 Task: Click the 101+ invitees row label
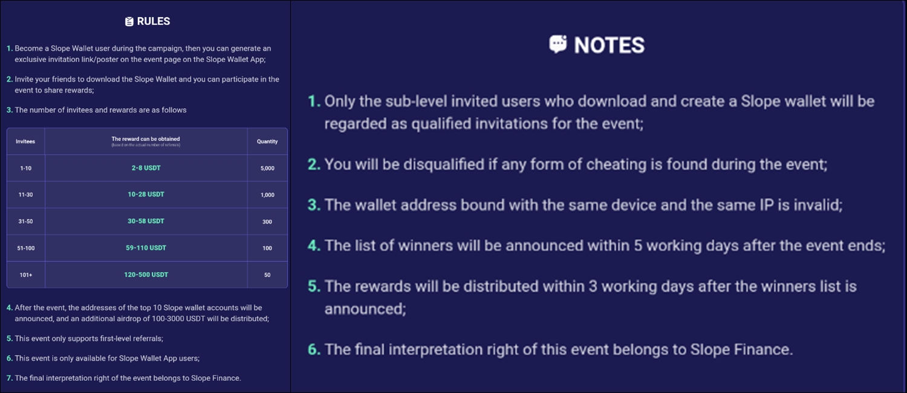(25, 274)
